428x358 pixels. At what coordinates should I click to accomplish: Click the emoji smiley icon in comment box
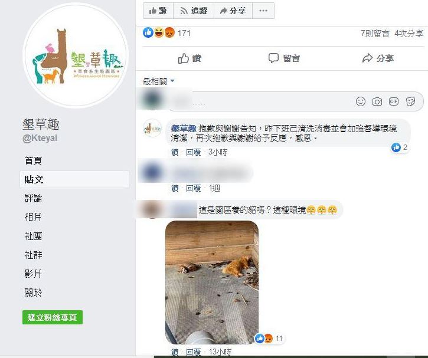point(361,101)
